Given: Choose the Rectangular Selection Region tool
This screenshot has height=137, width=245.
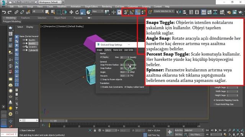Looking at the screenshot, I should click(59, 12).
